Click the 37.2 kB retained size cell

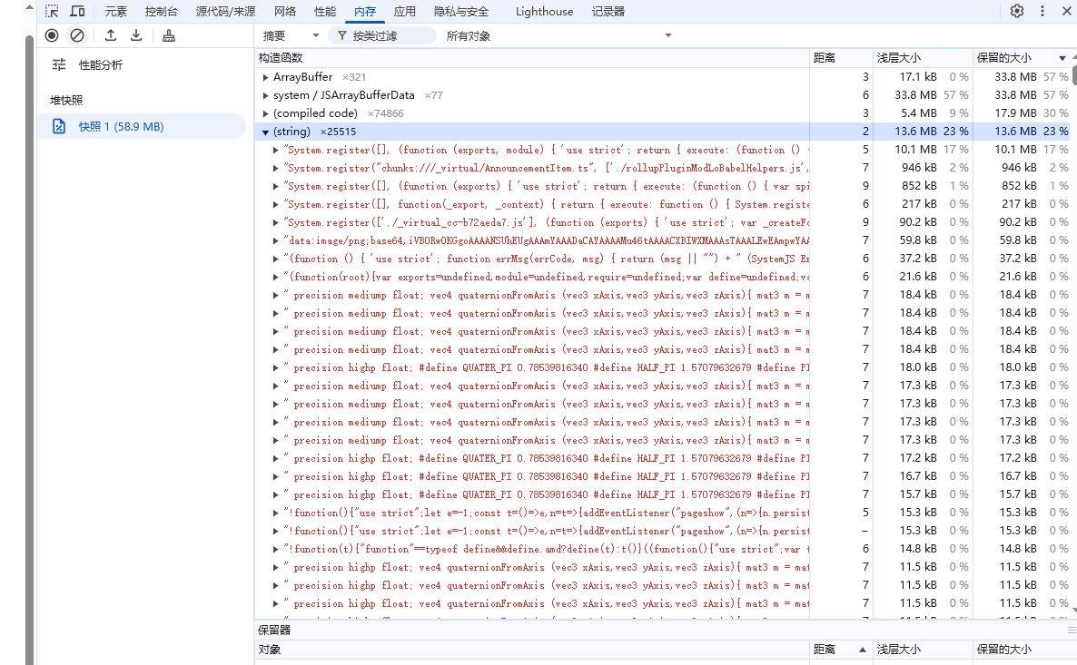1018,258
